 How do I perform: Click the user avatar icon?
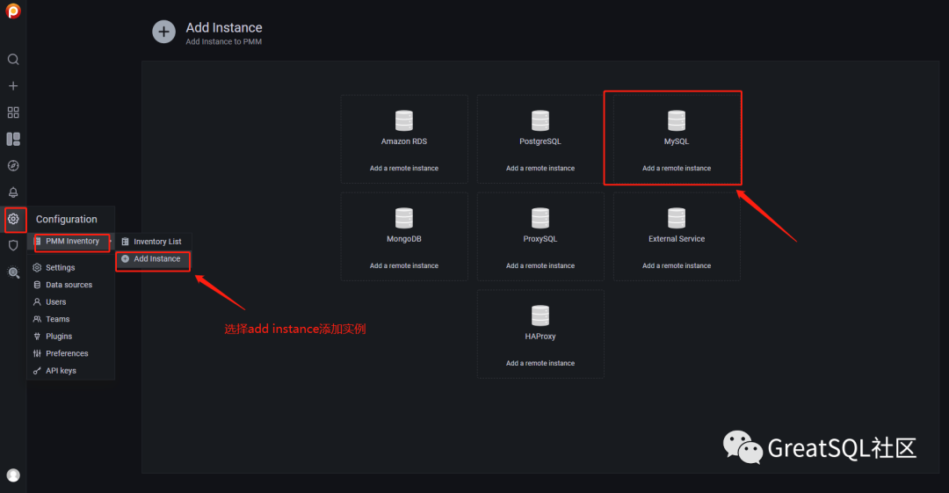13,475
